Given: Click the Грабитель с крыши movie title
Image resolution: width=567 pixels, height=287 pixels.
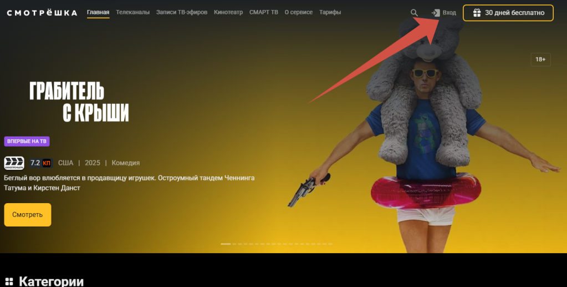Looking at the screenshot, I should [x=79, y=102].
